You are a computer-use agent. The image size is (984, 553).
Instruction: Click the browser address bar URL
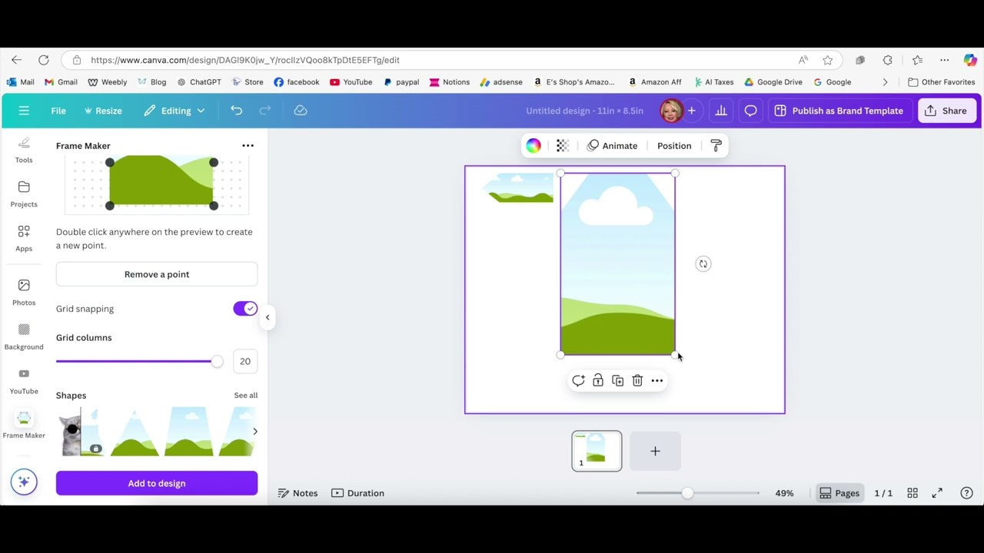click(245, 60)
